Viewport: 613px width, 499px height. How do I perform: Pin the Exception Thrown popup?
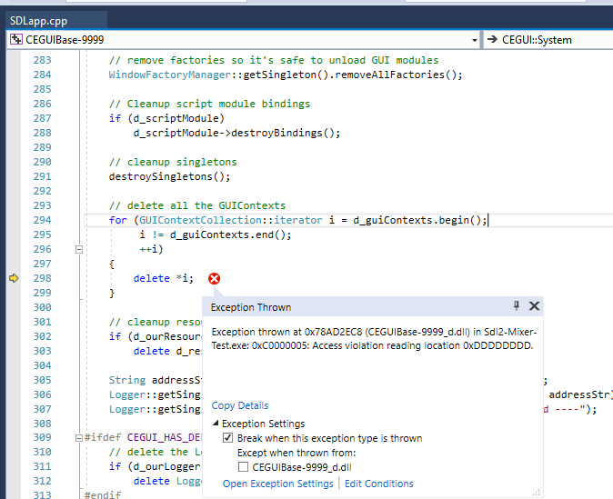point(517,306)
